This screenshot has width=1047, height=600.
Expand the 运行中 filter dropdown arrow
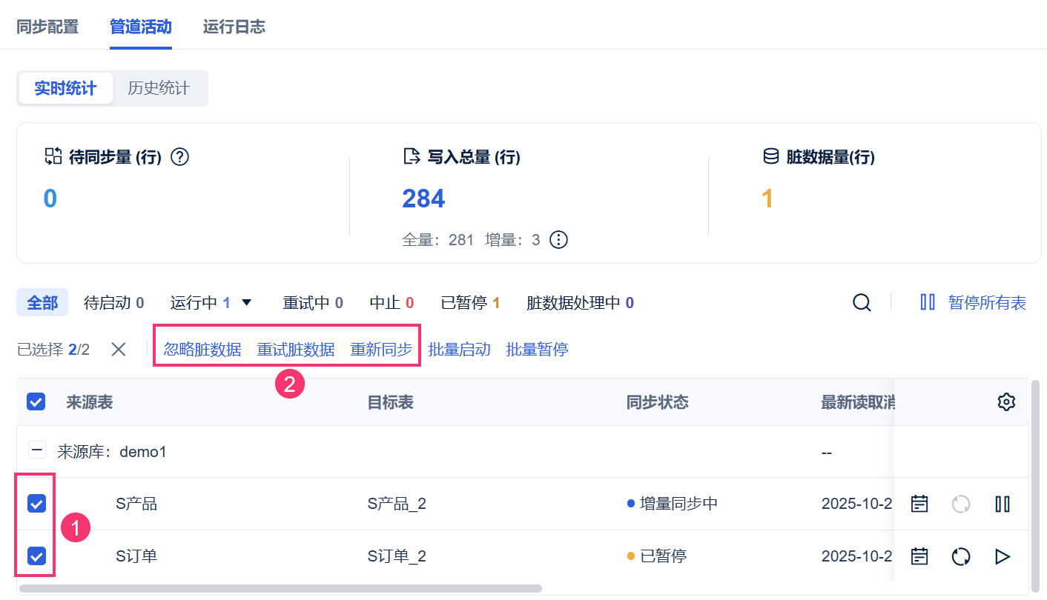pyautogui.click(x=247, y=302)
